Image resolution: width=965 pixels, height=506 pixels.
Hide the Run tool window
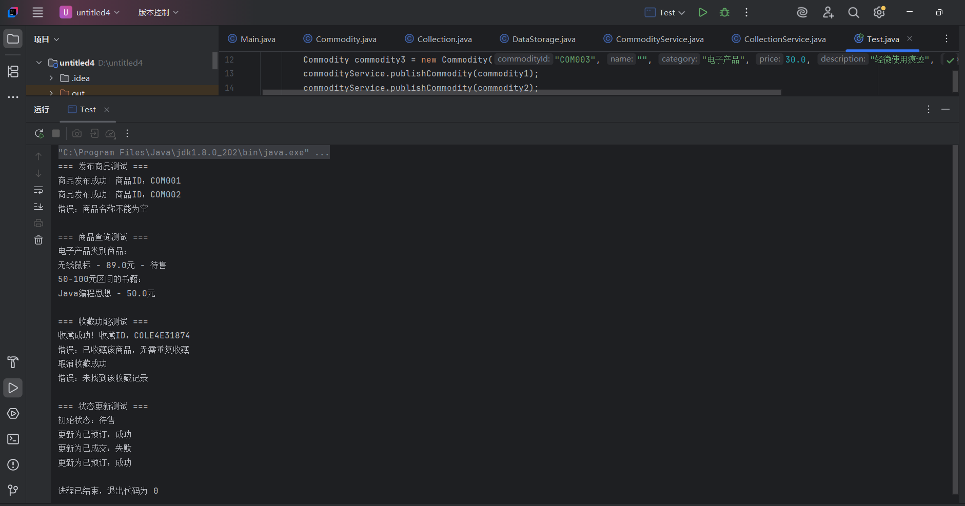coord(946,109)
